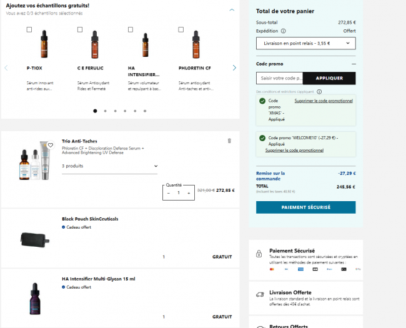Click the promo code input field

pos(280,78)
